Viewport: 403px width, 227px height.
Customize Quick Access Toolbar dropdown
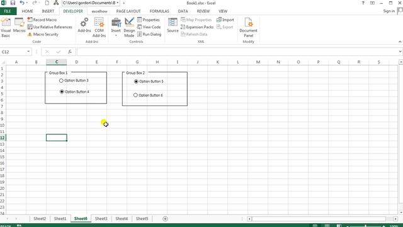[123, 3]
